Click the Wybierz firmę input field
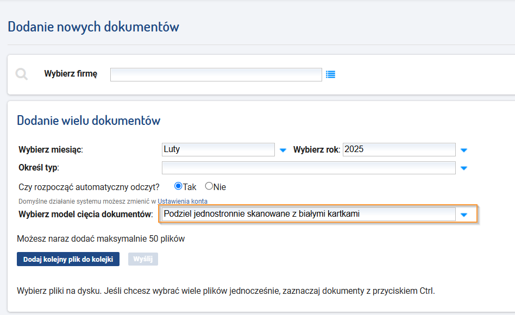 (x=216, y=74)
